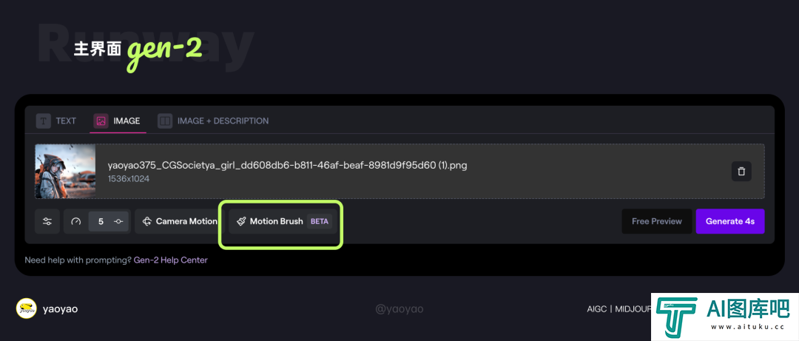Screen dimensions: 799x341
Task: Click the Camera Motion icon
Action: 147,221
